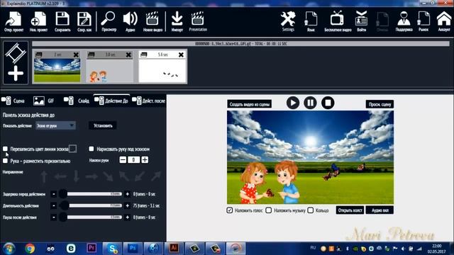This screenshot has height=255, width=454.
Task: Uncheck Наложить голос checkbox
Action: pos(230,210)
